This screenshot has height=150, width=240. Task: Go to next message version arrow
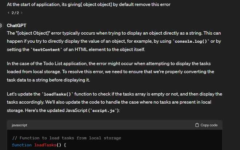[x=21, y=13]
